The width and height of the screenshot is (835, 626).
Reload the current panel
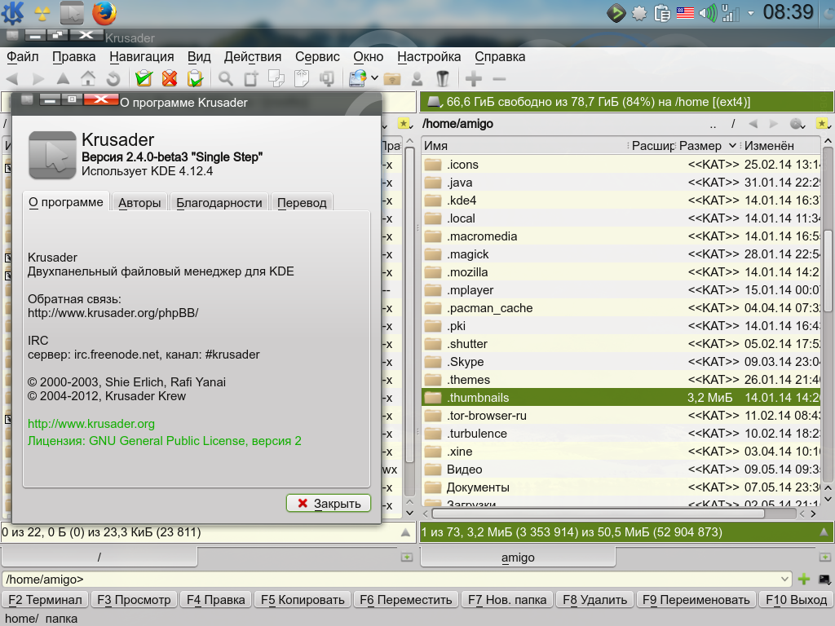point(113,79)
